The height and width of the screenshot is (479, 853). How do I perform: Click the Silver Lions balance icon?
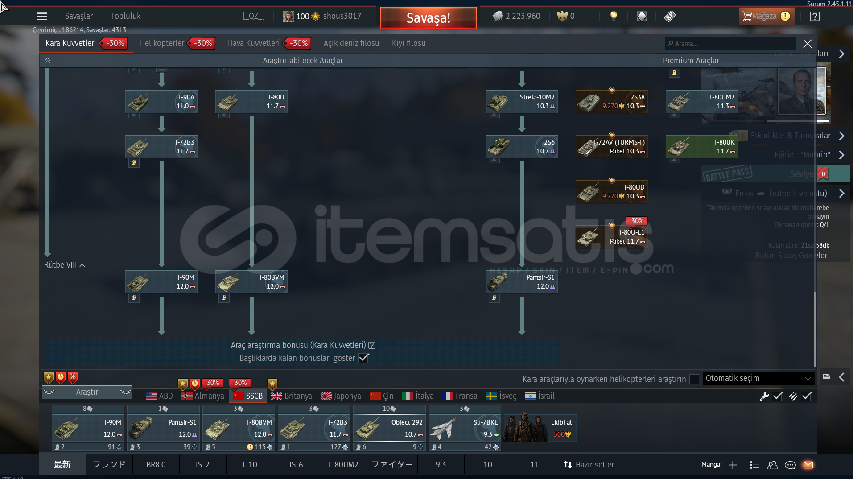tap(497, 16)
